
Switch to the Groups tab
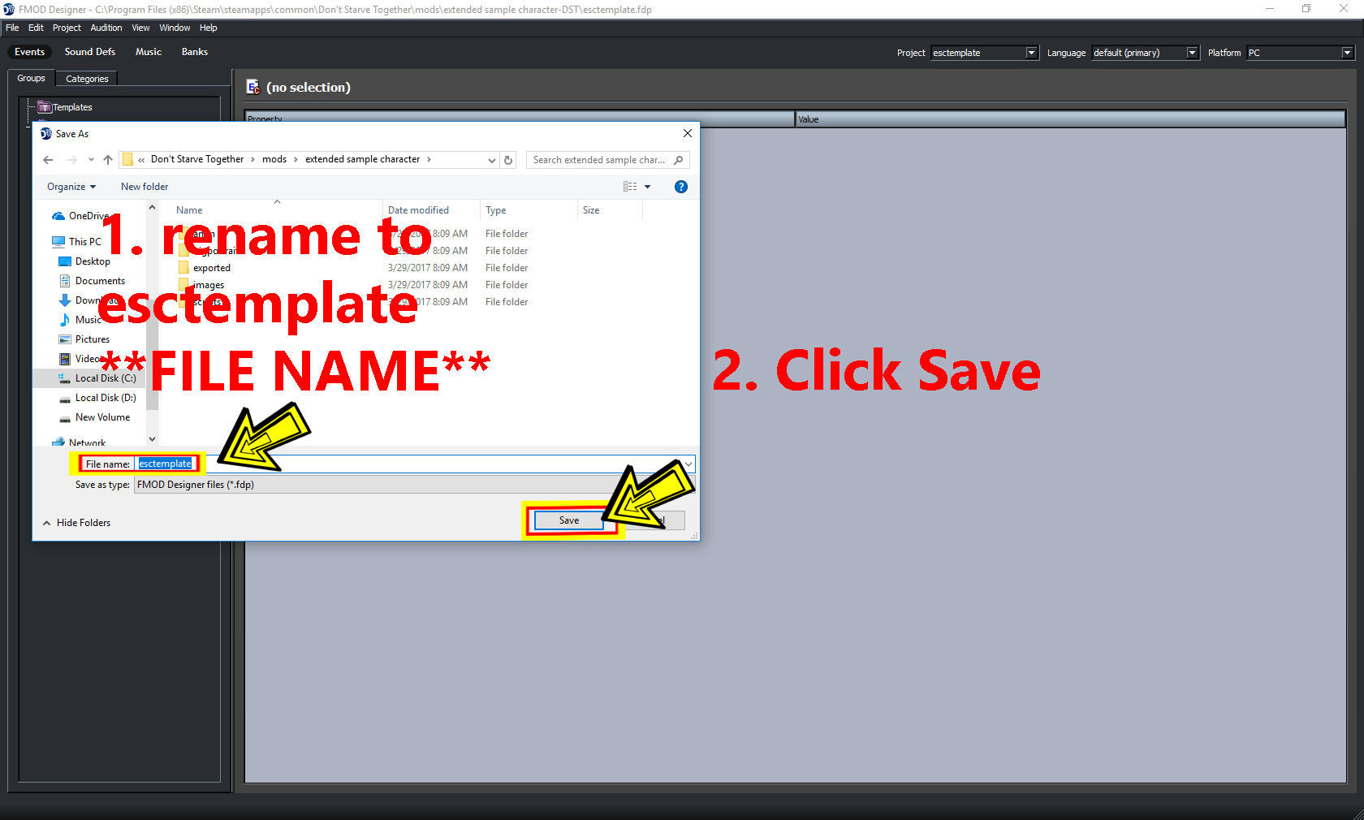pyautogui.click(x=31, y=78)
